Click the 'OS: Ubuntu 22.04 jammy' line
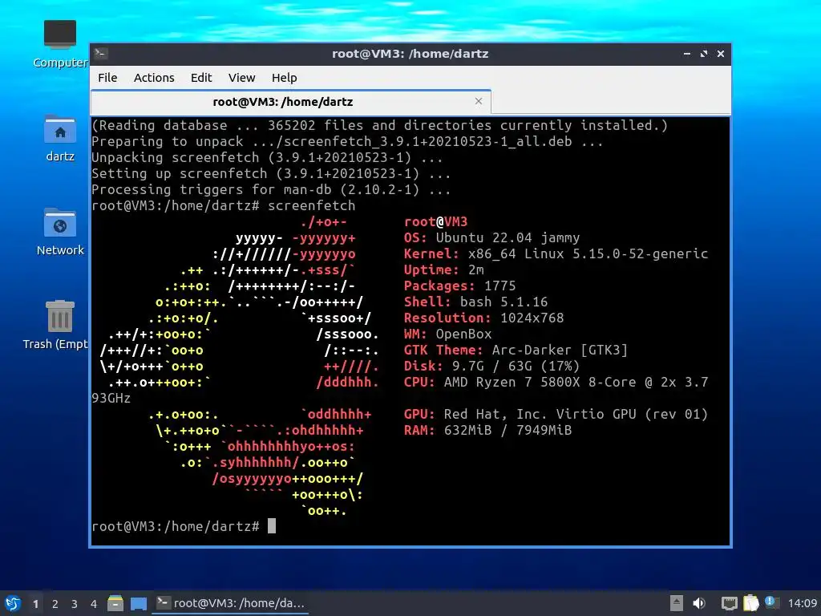This screenshot has height=616, width=821. click(491, 237)
